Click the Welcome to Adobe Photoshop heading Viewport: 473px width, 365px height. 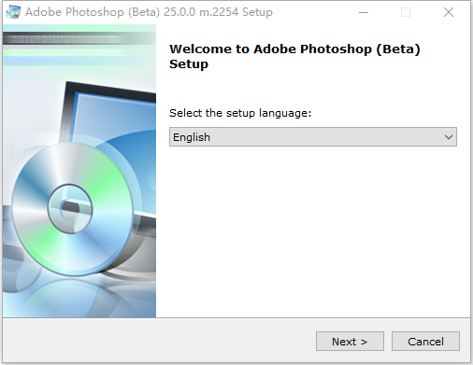click(294, 56)
